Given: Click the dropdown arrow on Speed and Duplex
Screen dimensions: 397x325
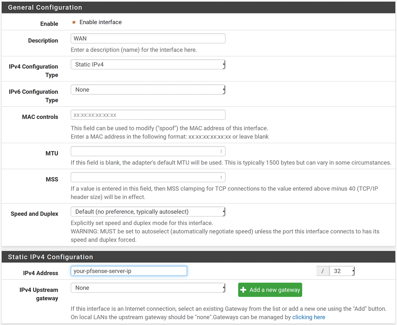Looking at the screenshot, I should (x=223, y=211).
